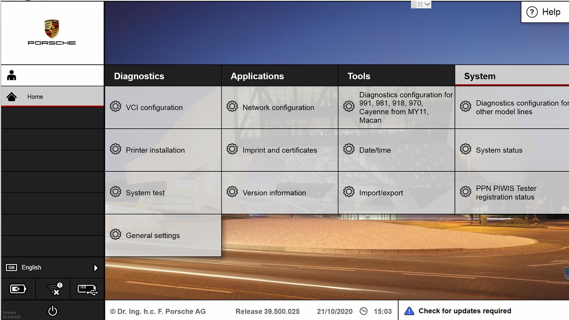This screenshot has height=320, width=569.
Task: Open Import/export
Action: [397, 193]
